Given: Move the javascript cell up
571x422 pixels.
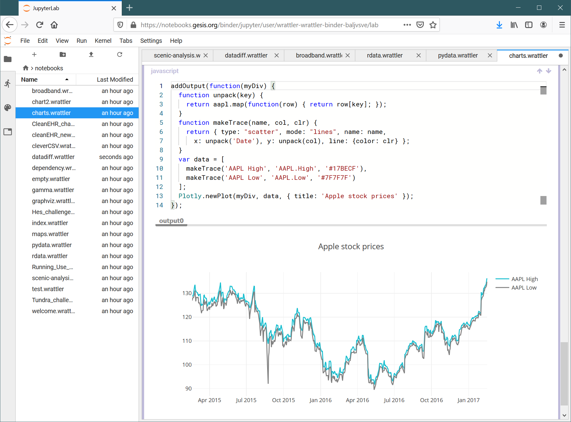Looking at the screenshot, I should pos(539,71).
